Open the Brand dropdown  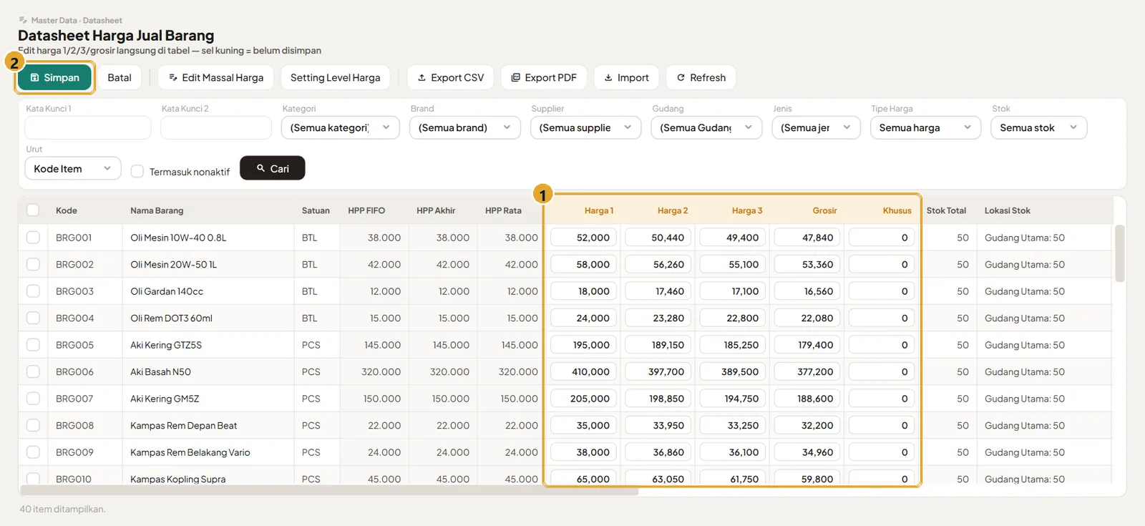click(465, 127)
